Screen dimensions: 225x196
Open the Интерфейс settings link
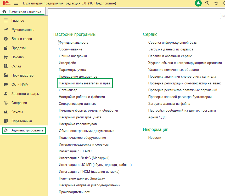click(x=67, y=63)
